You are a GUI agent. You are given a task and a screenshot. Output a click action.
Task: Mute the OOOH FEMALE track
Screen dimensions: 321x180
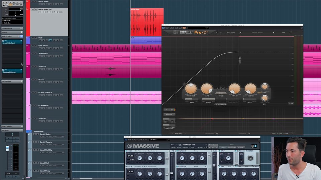(x=33, y=93)
